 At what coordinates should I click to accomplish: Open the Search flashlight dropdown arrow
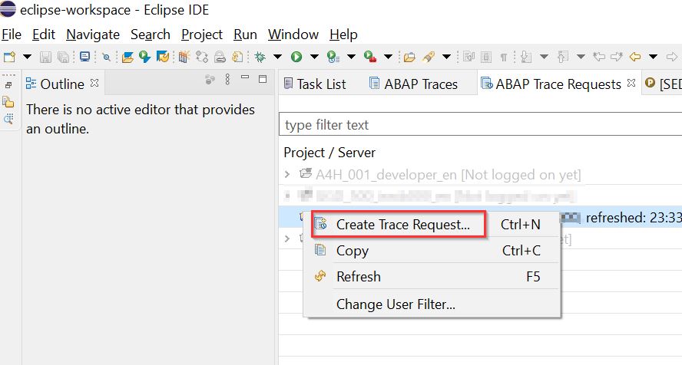click(x=447, y=57)
